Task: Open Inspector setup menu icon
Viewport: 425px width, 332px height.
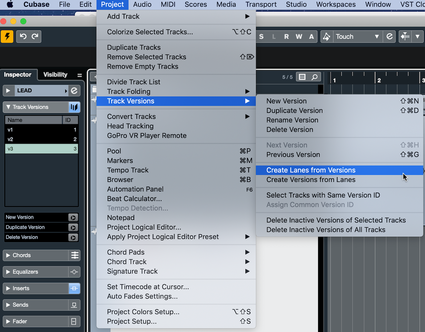Action: coord(80,75)
